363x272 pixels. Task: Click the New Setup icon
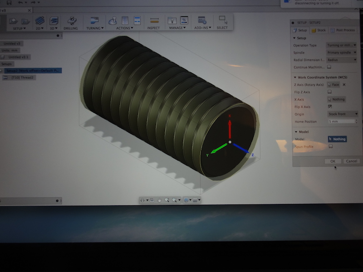coord(13,21)
